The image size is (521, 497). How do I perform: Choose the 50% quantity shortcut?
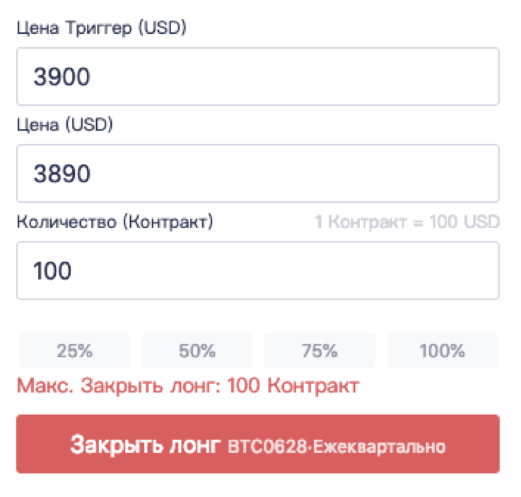click(x=197, y=350)
